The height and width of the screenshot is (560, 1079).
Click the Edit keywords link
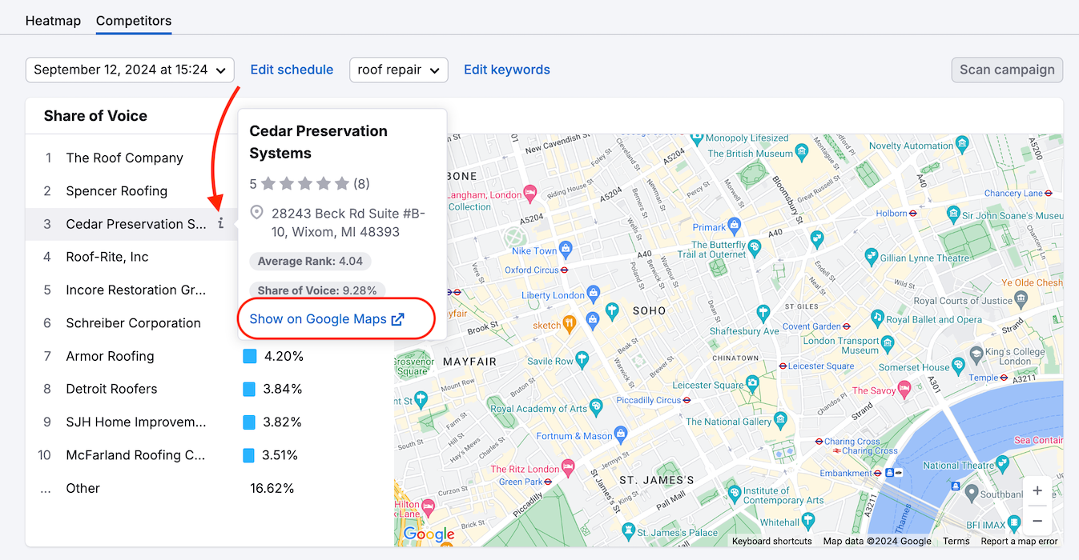(x=506, y=70)
